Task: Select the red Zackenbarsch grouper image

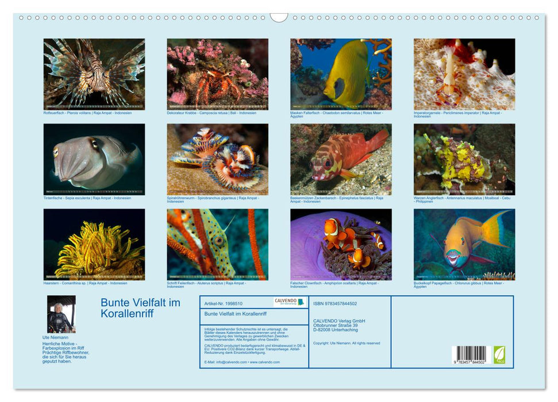Action: [x=341, y=159]
